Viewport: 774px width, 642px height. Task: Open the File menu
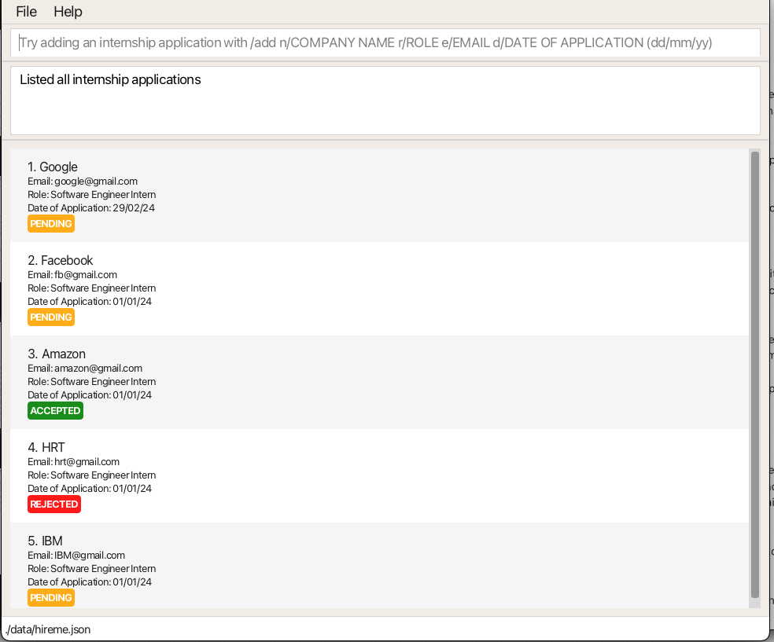pyautogui.click(x=26, y=11)
